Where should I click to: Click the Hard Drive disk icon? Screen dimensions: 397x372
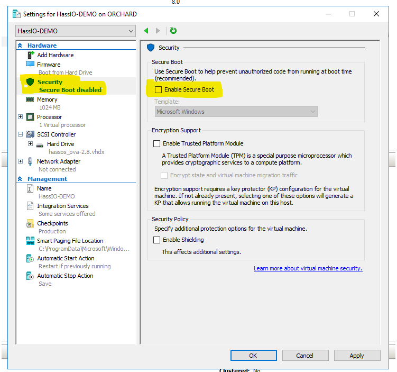tap(40, 145)
